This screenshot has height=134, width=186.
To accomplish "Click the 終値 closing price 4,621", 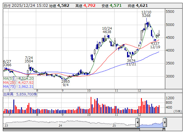I will (142, 5).
